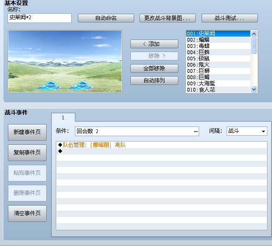Click 全部移除 to clear enemies
The width and height of the screenshot is (272, 246).
coord(154,68)
